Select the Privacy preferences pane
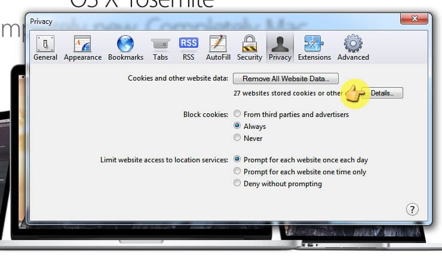 click(280, 48)
